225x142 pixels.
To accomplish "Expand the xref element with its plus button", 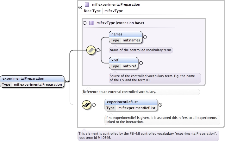I will click(x=141, y=63).
